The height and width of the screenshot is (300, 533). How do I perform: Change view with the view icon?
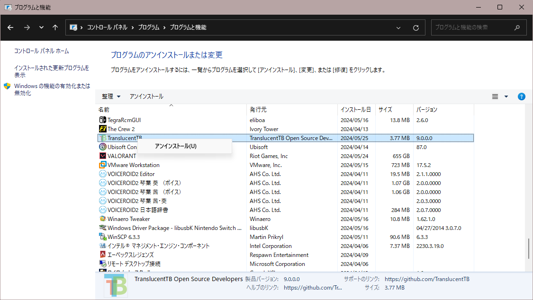(x=495, y=97)
